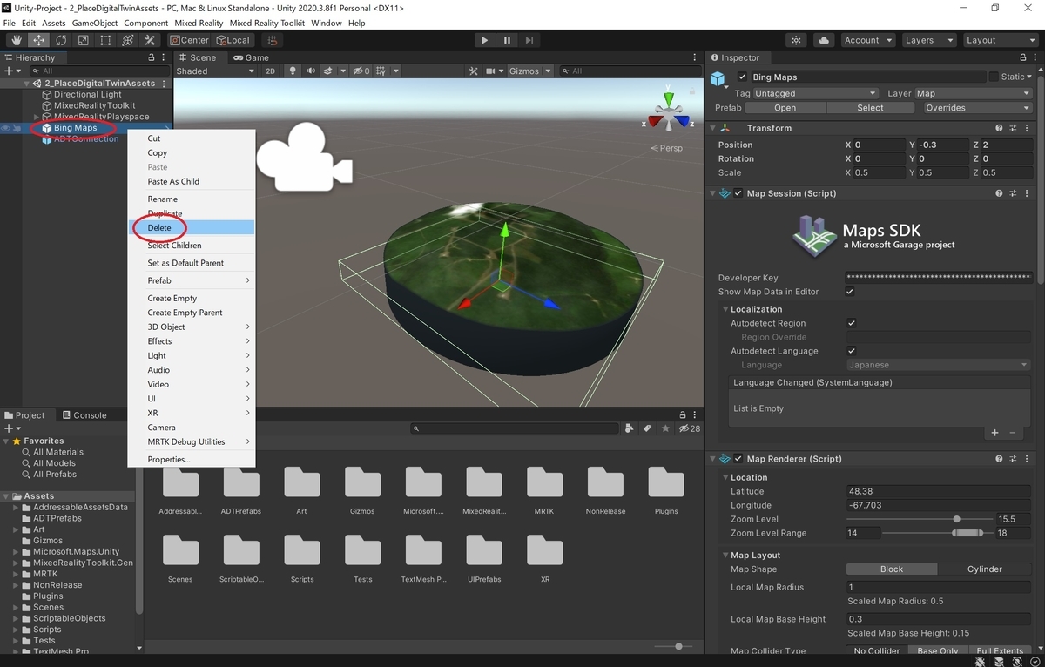
Task: Choose Rename in the context menu
Action: 192,199
